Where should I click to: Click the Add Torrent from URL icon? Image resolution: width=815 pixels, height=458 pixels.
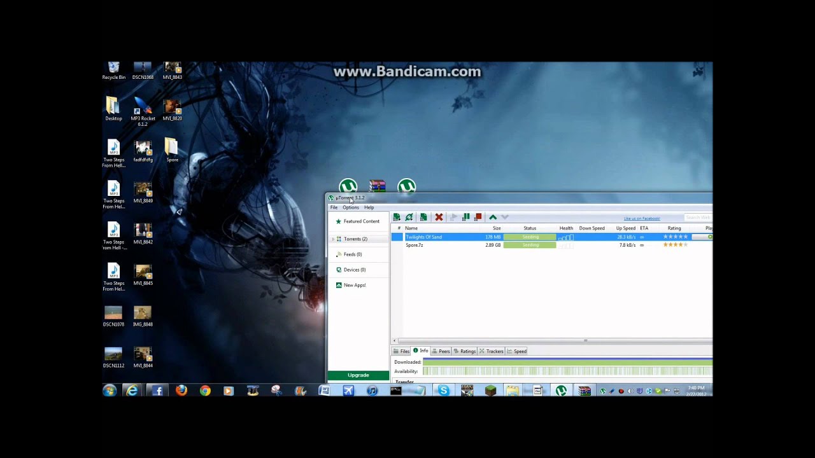409,218
